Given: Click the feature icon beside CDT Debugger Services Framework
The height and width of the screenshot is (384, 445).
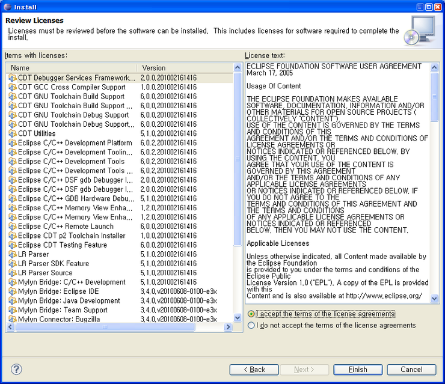Looking at the screenshot, I should pos(12,78).
